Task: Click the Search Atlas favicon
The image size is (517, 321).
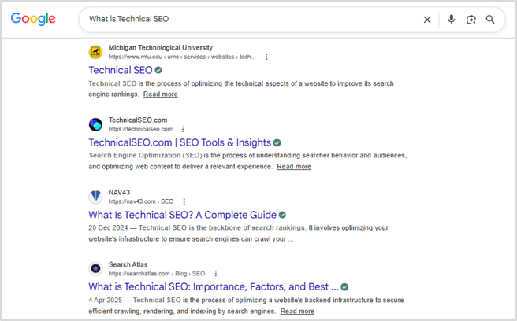Action: (x=95, y=268)
